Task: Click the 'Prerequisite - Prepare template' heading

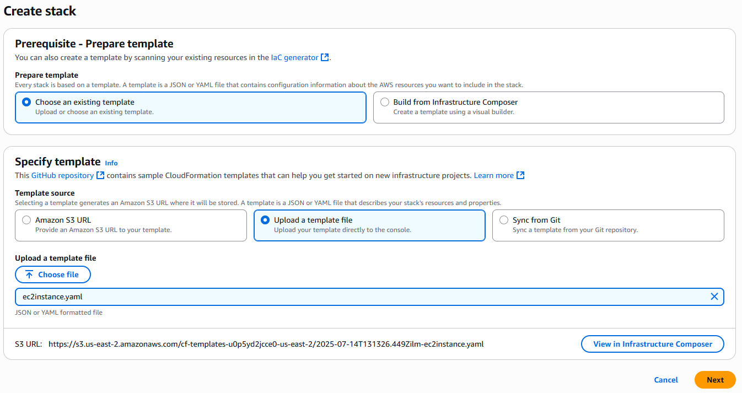Action: (x=94, y=44)
